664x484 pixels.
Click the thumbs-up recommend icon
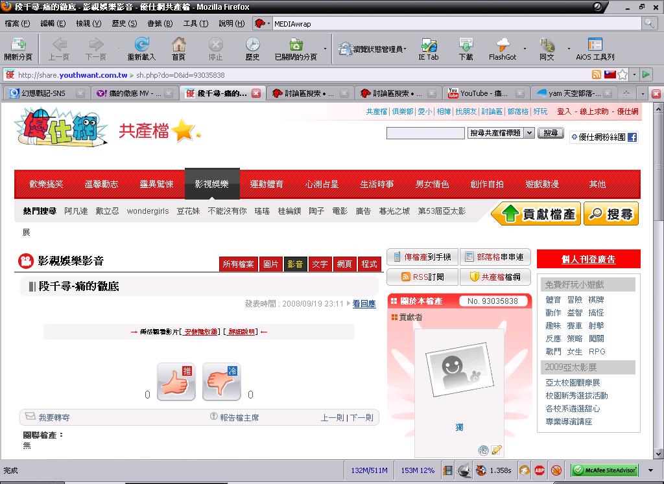pos(176,382)
